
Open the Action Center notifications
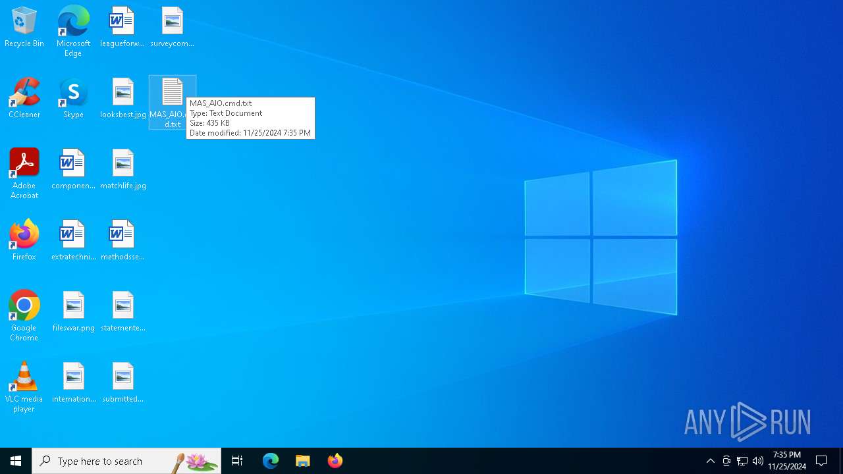coord(821,461)
